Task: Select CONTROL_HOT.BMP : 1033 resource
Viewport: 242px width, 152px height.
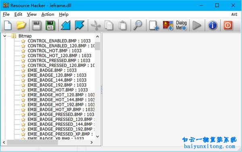Action: 54,51
